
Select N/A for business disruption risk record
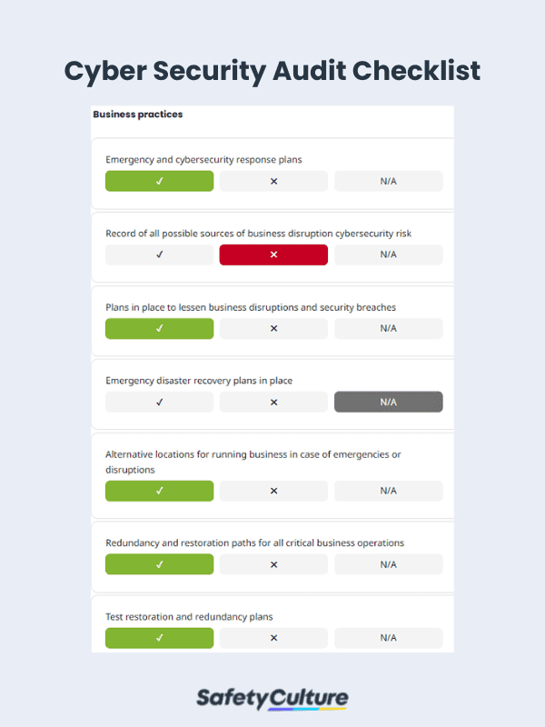(388, 254)
